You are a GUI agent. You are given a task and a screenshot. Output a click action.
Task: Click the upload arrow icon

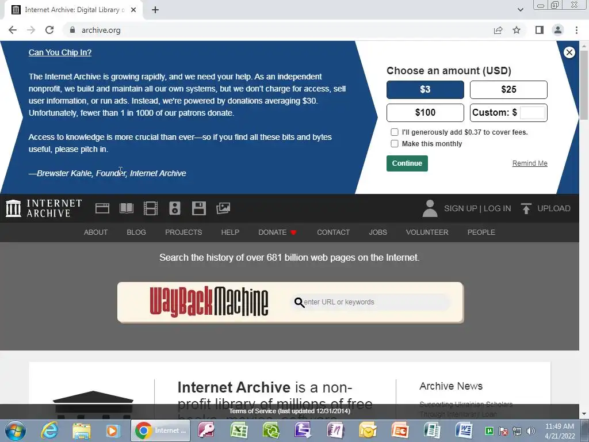[526, 208]
